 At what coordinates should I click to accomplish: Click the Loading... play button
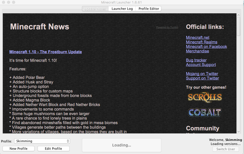tap(121, 145)
